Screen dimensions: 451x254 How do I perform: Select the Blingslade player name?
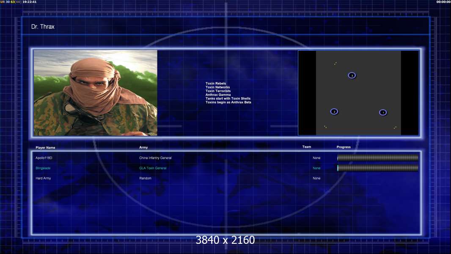click(x=43, y=168)
